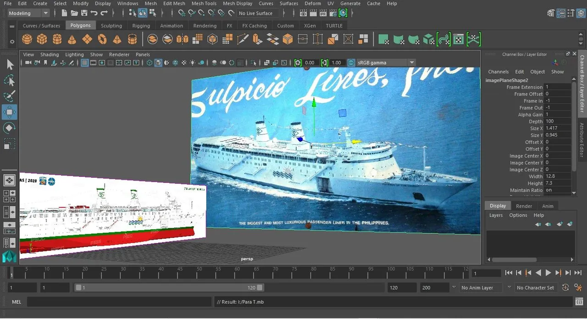Screen dimensions: 587x319
Task: Click the Depth value field 100
Action: tap(557, 121)
